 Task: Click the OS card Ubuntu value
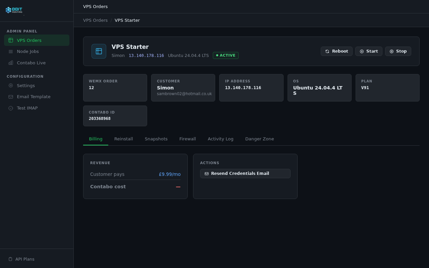point(318,90)
